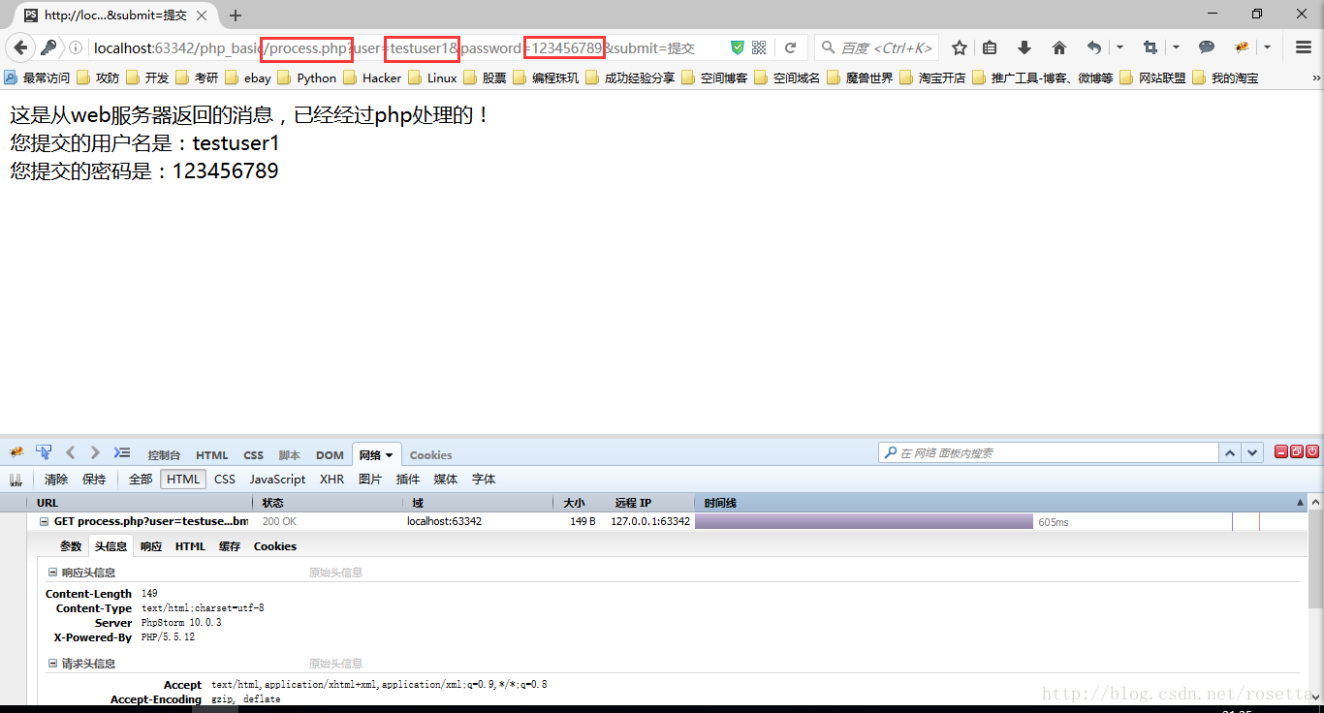Click the QR code icon in address bar

[x=759, y=47]
